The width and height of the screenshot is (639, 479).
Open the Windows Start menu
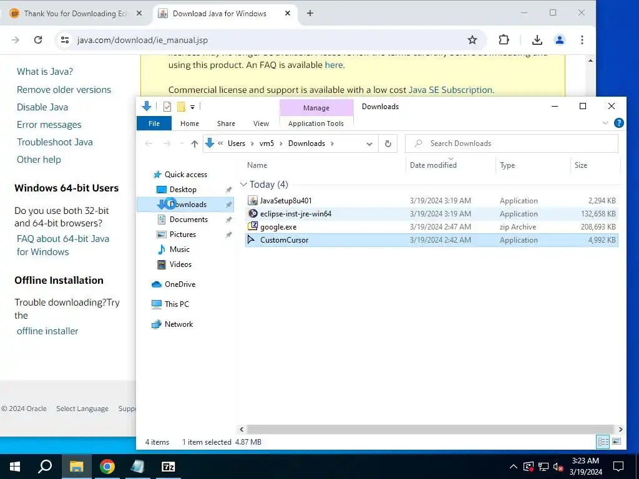(x=15, y=467)
